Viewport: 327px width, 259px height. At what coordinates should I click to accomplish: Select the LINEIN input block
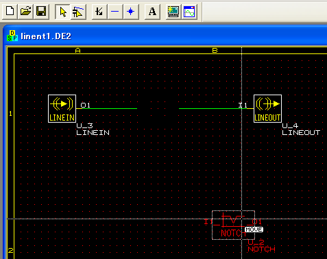click(x=62, y=109)
